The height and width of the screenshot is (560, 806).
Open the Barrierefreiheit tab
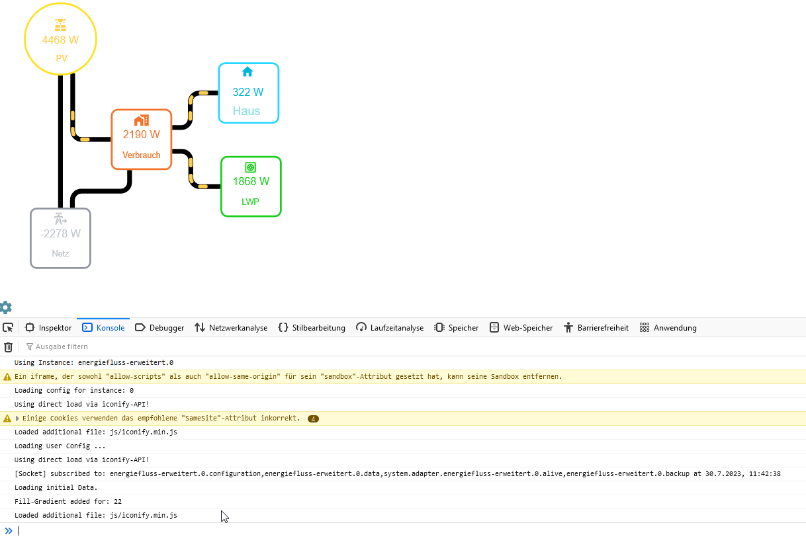coord(596,327)
